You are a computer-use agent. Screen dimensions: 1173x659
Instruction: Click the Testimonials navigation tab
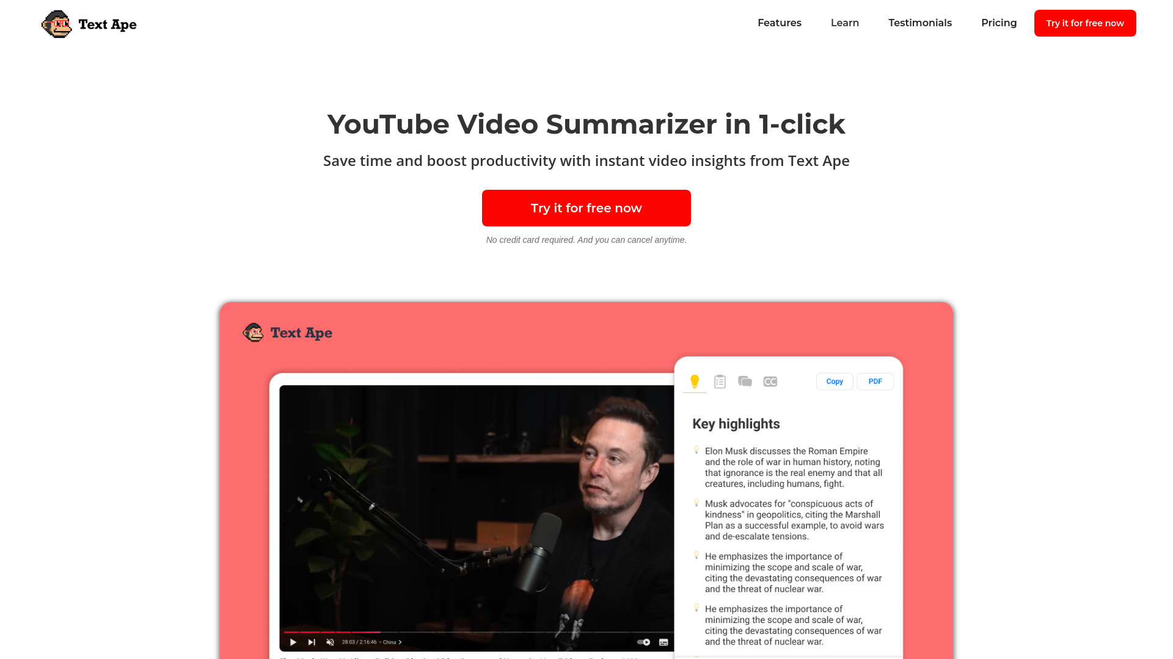(920, 23)
